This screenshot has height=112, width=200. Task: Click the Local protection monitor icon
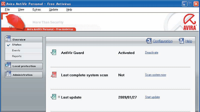pos(8,65)
